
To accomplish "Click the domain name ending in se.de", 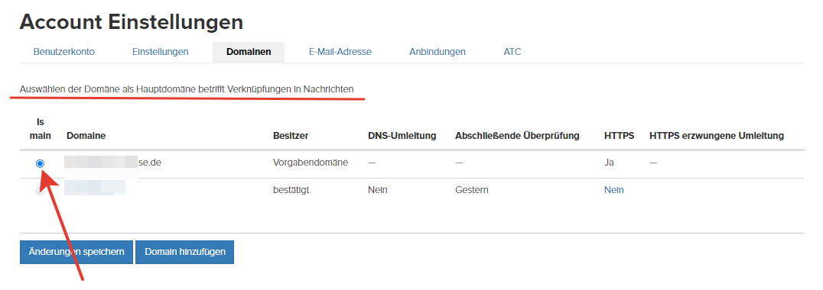I will pyautogui.click(x=112, y=163).
